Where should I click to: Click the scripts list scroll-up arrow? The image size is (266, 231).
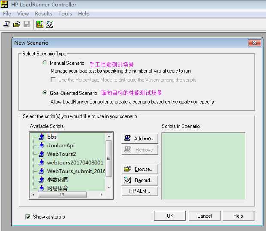[109, 136]
